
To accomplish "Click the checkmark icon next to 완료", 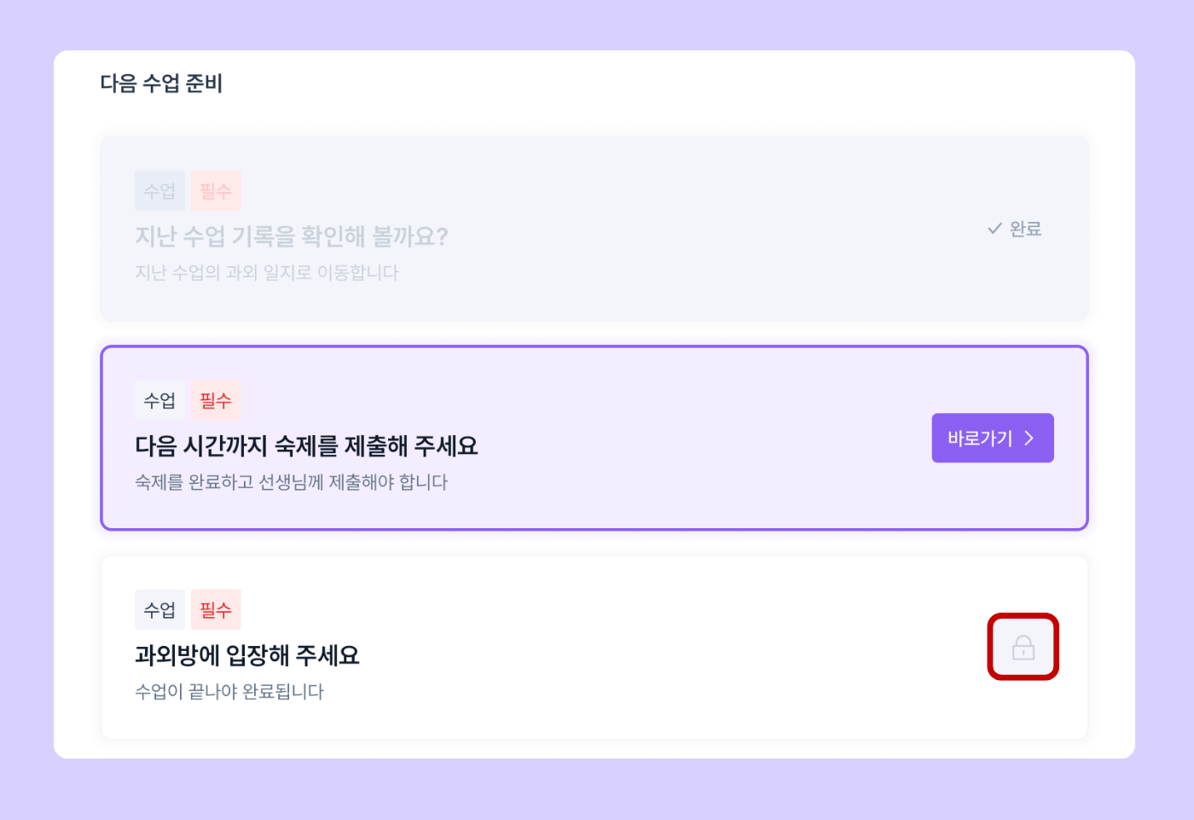I will point(994,229).
